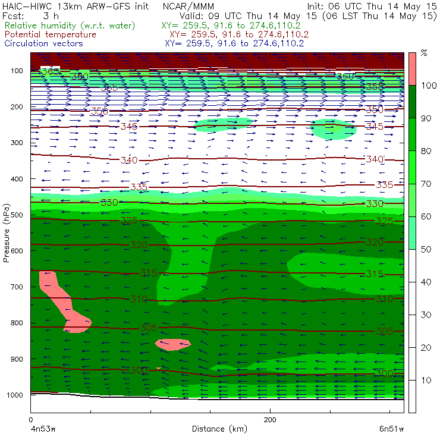Viewport: 440px width, 440px height.
Task: Select the 'NCAR/MMM' header text
Action: [x=188, y=6]
